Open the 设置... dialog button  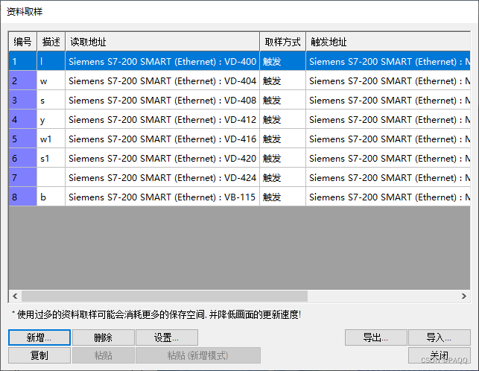click(x=167, y=337)
